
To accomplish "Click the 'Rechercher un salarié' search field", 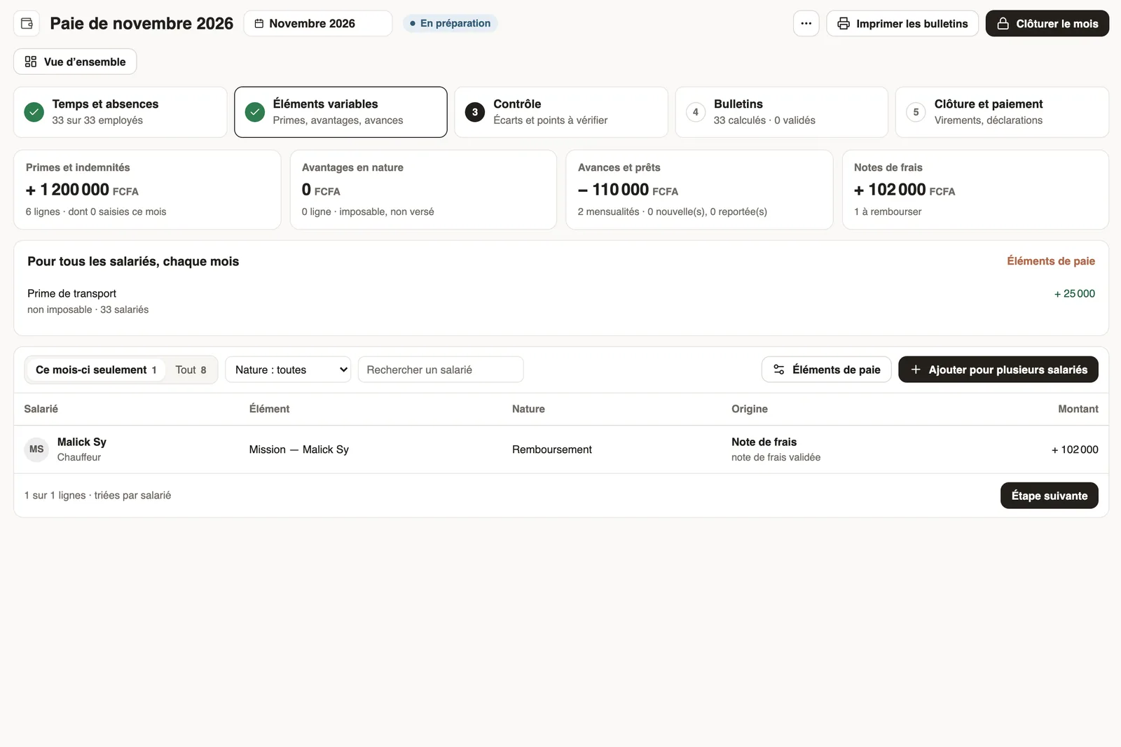I will [441, 370].
